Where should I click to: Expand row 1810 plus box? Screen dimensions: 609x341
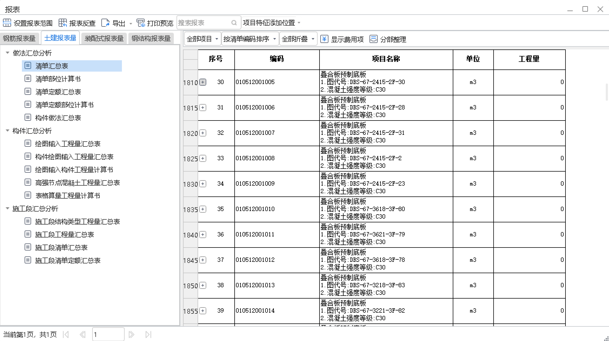point(203,82)
